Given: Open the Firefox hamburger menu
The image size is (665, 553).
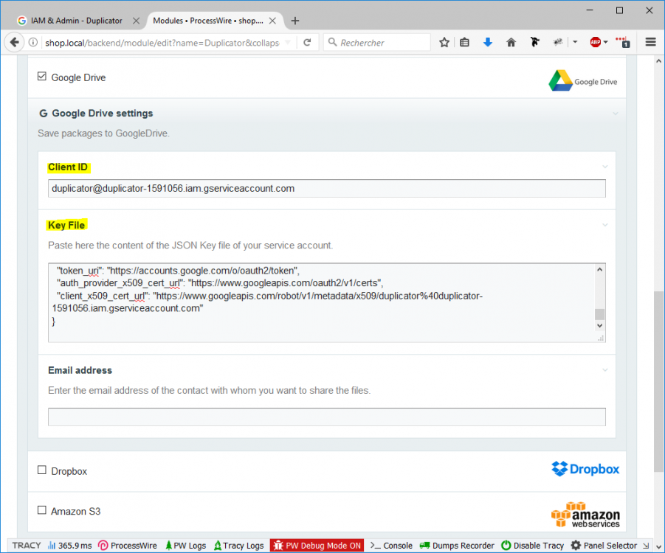Looking at the screenshot, I should click(650, 43).
